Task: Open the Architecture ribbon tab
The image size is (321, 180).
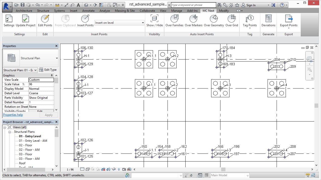Action: point(24,11)
